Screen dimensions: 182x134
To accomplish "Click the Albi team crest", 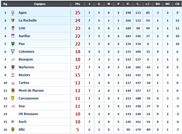I will tap(13, 130).
